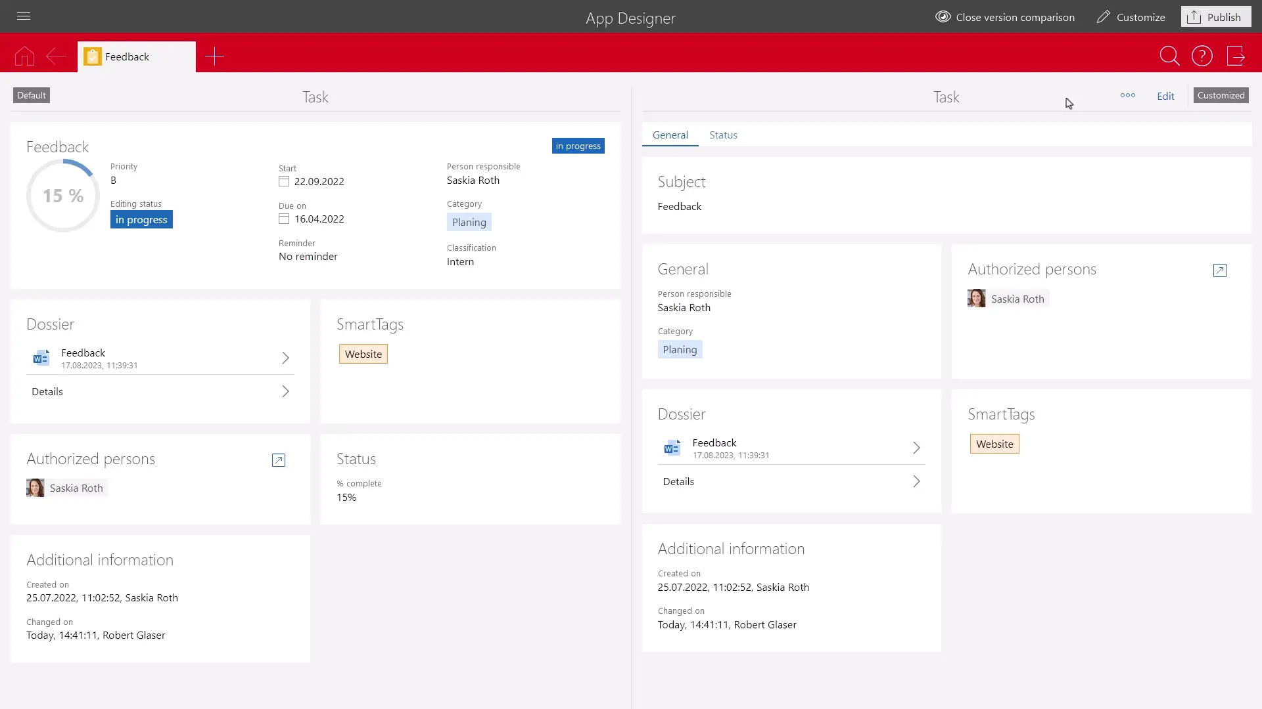
Task: Open the three-dots more options menu
Action: [x=1128, y=95]
